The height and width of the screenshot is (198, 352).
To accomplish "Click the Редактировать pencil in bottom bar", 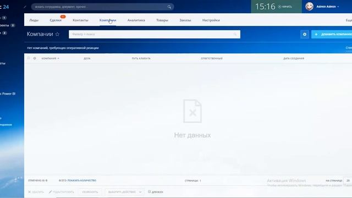I will pos(50,192).
